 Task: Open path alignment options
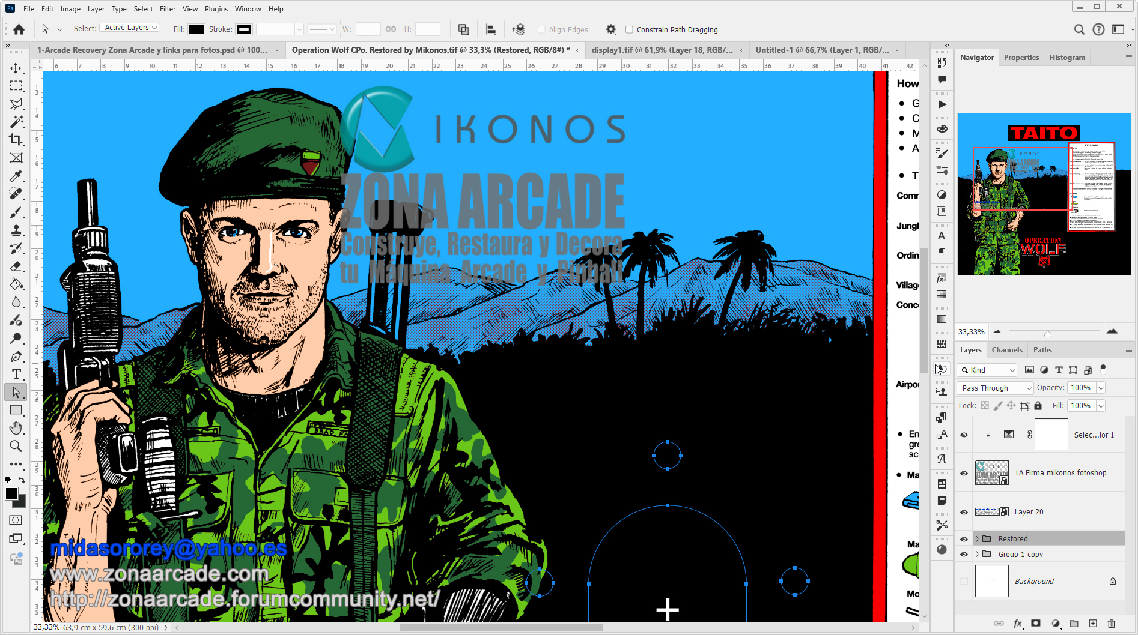coord(491,29)
